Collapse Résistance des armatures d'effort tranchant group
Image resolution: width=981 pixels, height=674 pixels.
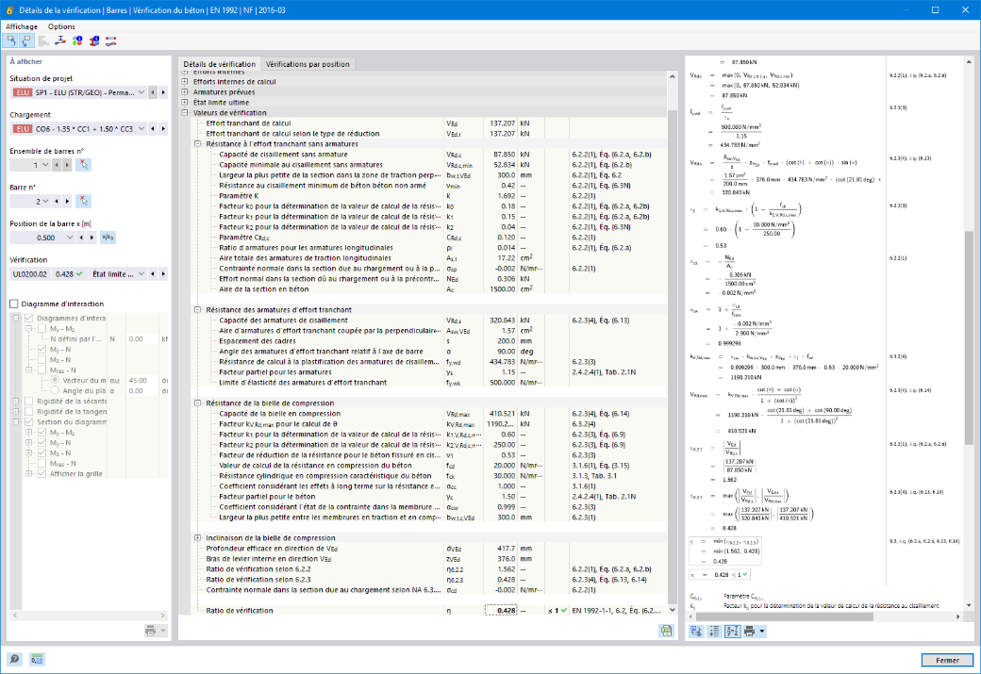click(x=198, y=310)
